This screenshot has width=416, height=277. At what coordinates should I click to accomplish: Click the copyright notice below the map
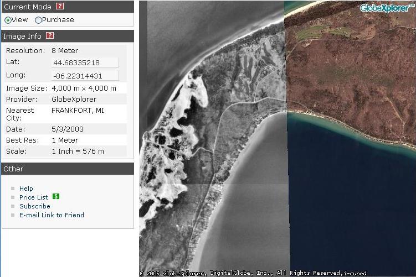253,273
